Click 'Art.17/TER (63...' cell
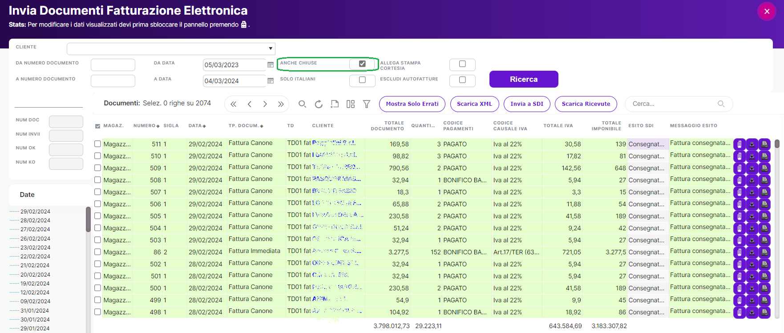 pyautogui.click(x=516, y=252)
